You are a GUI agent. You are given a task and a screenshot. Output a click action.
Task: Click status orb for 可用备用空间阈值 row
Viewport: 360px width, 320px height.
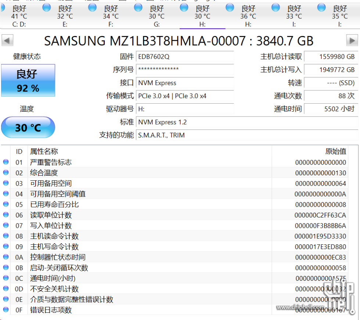pos(6,194)
